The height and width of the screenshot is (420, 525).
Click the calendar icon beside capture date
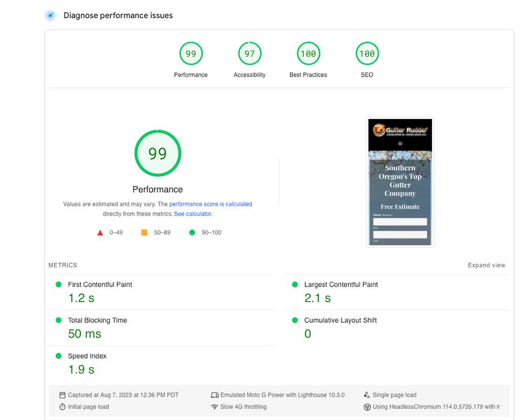click(x=62, y=395)
